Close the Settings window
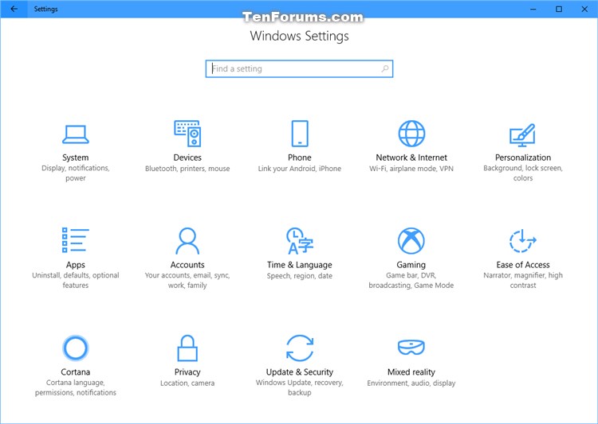 click(x=584, y=9)
